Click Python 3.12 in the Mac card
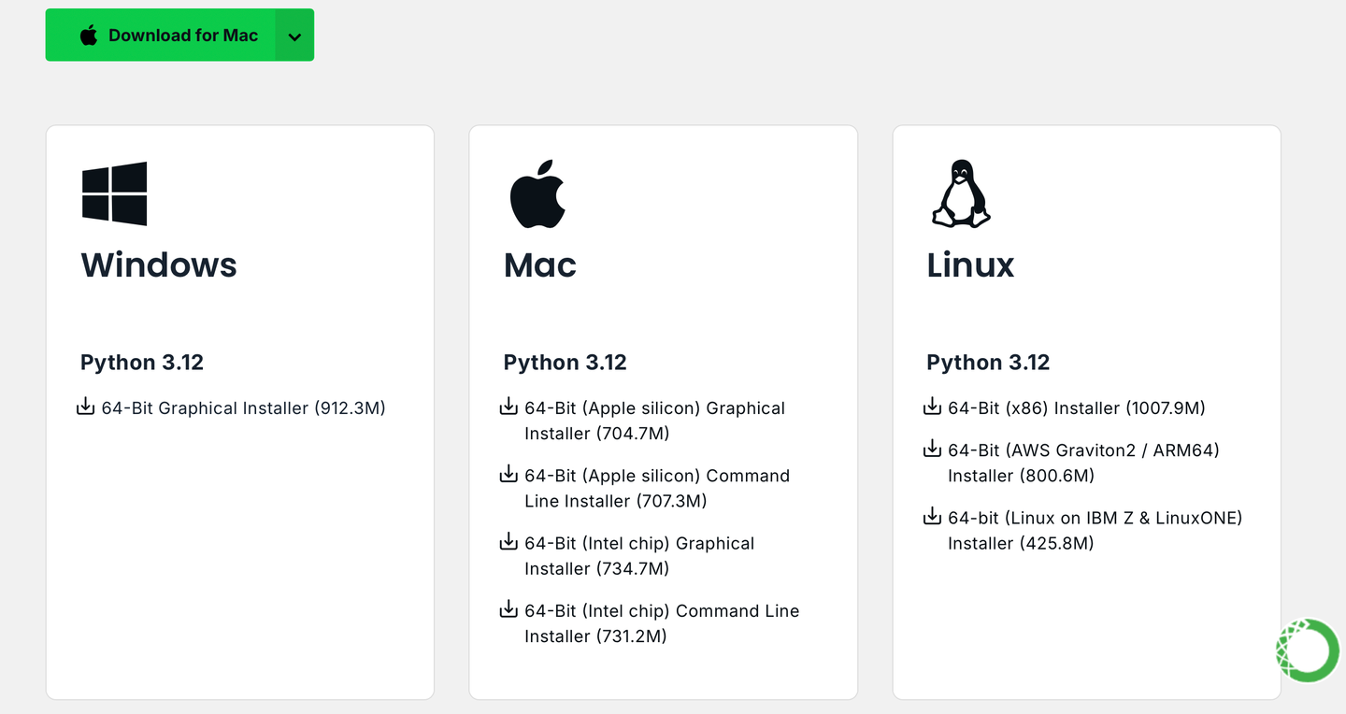The height and width of the screenshot is (714, 1346). pyautogui.click(x=566, y=363)
